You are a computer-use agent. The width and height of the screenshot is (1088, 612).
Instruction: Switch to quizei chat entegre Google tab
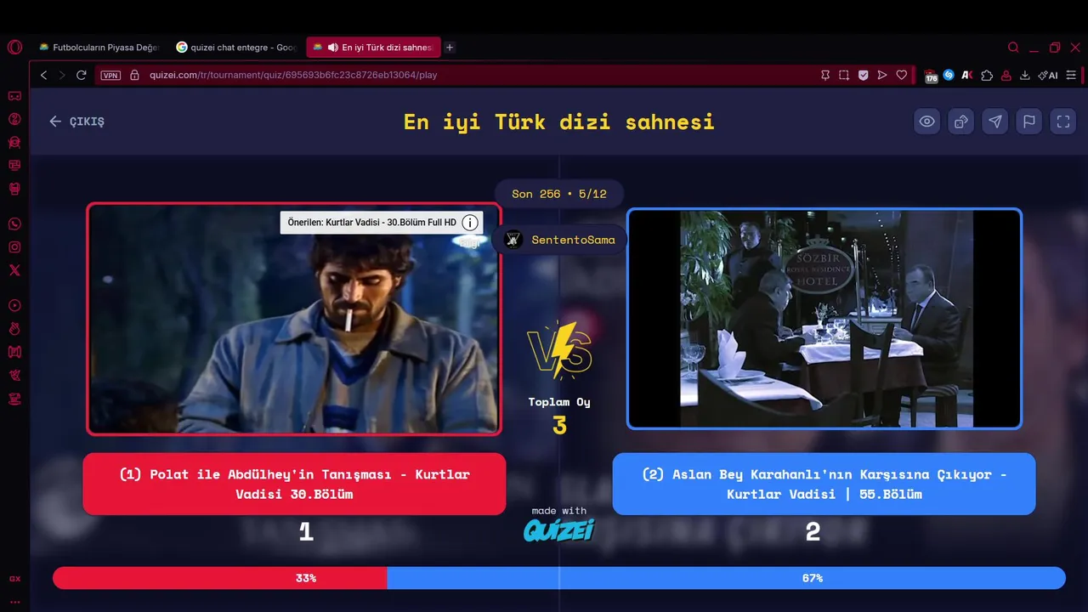[235, 48]
